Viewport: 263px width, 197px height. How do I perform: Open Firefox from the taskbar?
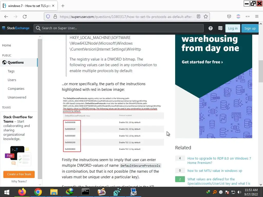[22, 192]
